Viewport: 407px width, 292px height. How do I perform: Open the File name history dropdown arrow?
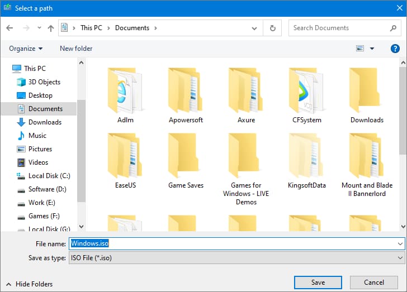click(x=400, y=244)
